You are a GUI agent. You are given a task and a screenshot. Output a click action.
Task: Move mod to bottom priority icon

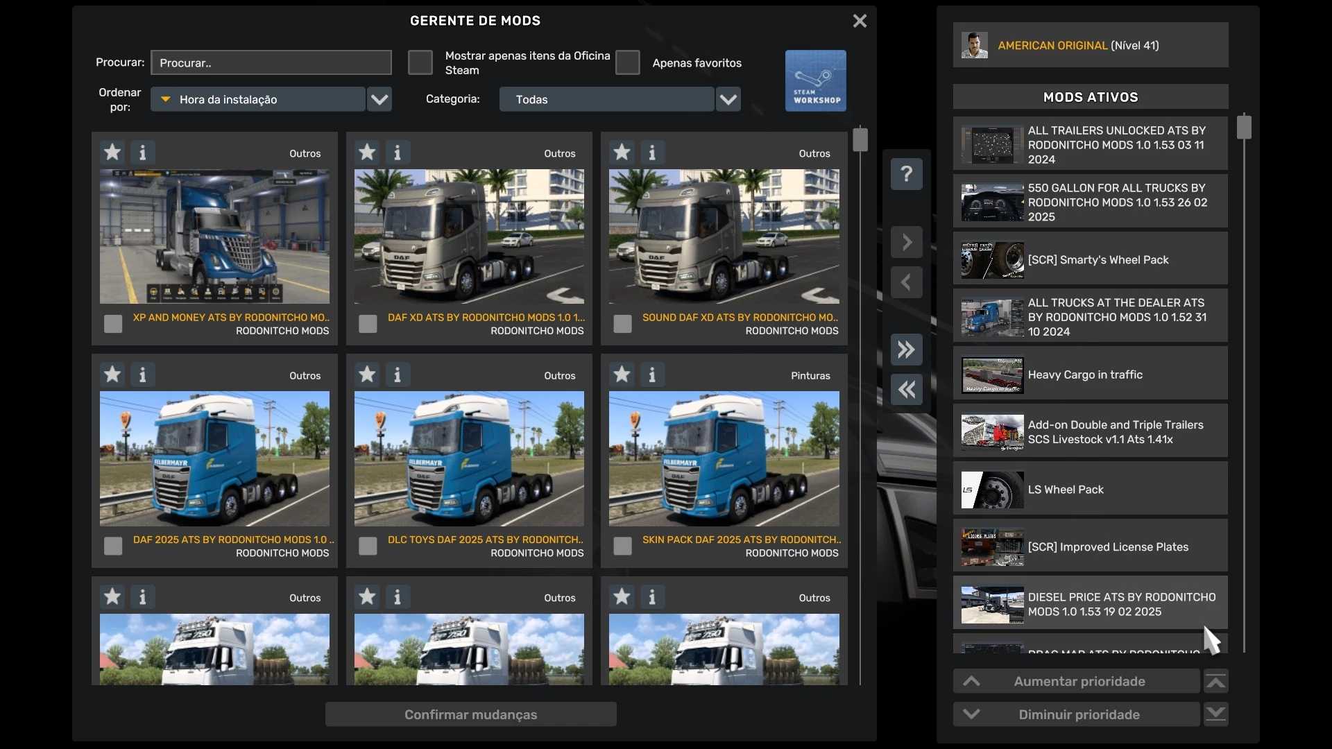click(x=1215, y=714)
